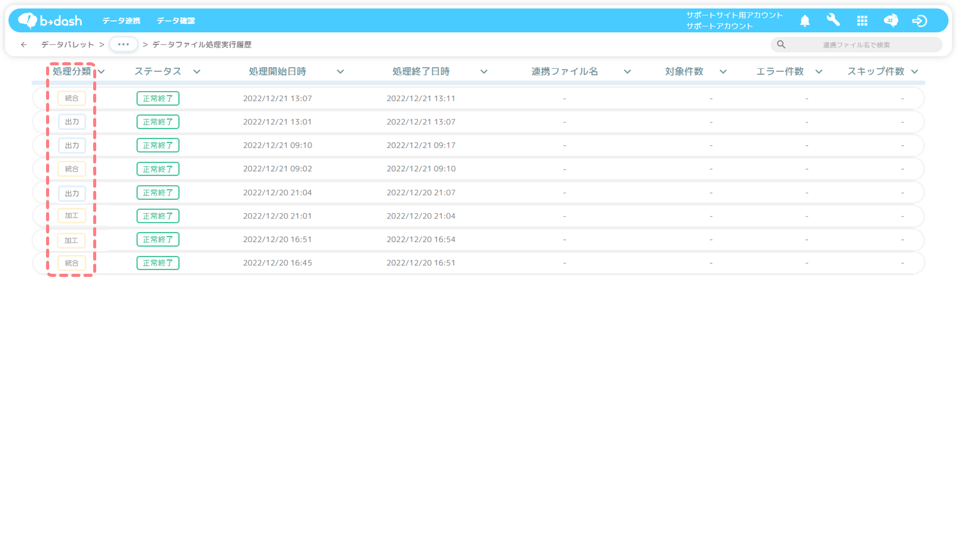Click 加工 tag in 16:51 start row
This screenshot has height=538, width=957.
pos(71,240)
